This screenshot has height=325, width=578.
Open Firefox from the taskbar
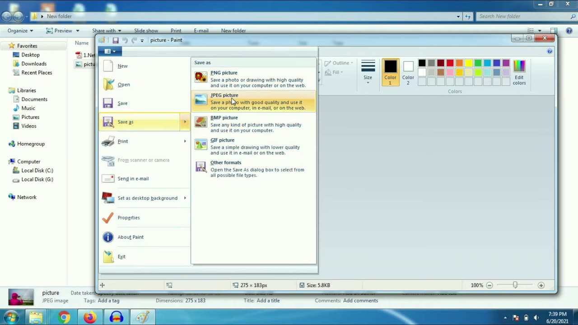tap(90, 318)
